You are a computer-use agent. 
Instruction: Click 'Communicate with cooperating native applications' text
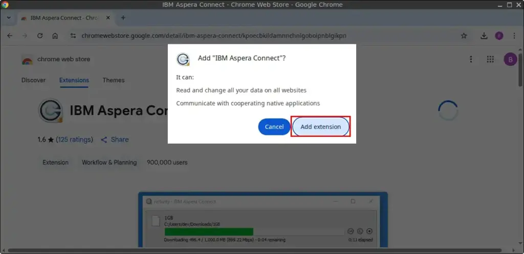(x=248, y=103)
